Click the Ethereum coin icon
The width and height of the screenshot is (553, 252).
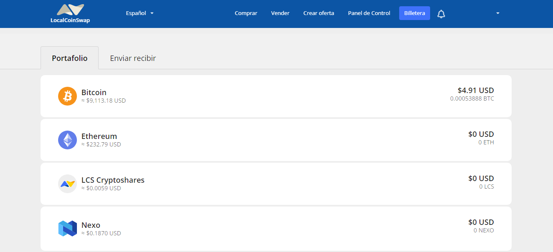click(67, 140)
